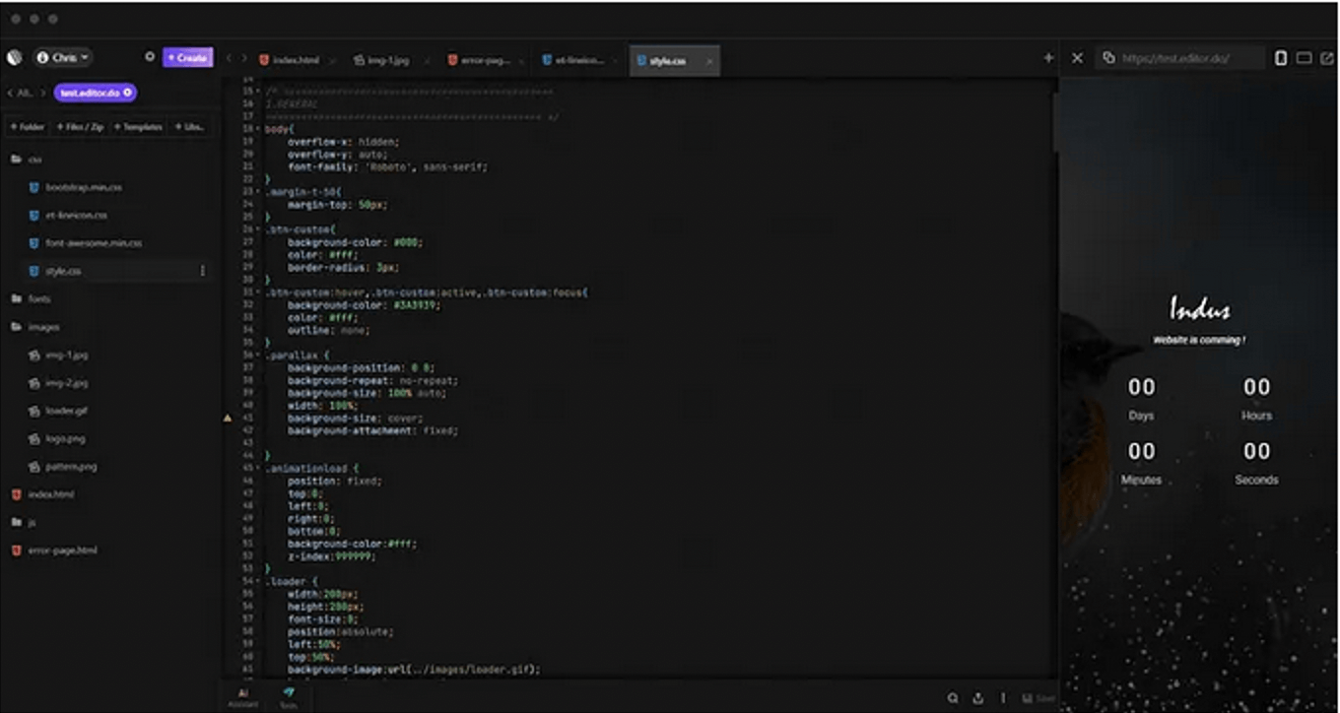This screenshot has height=713, width=1340.
Task: Open et-lineicon.css in the file tree
Action: click(x=68, y=215)
